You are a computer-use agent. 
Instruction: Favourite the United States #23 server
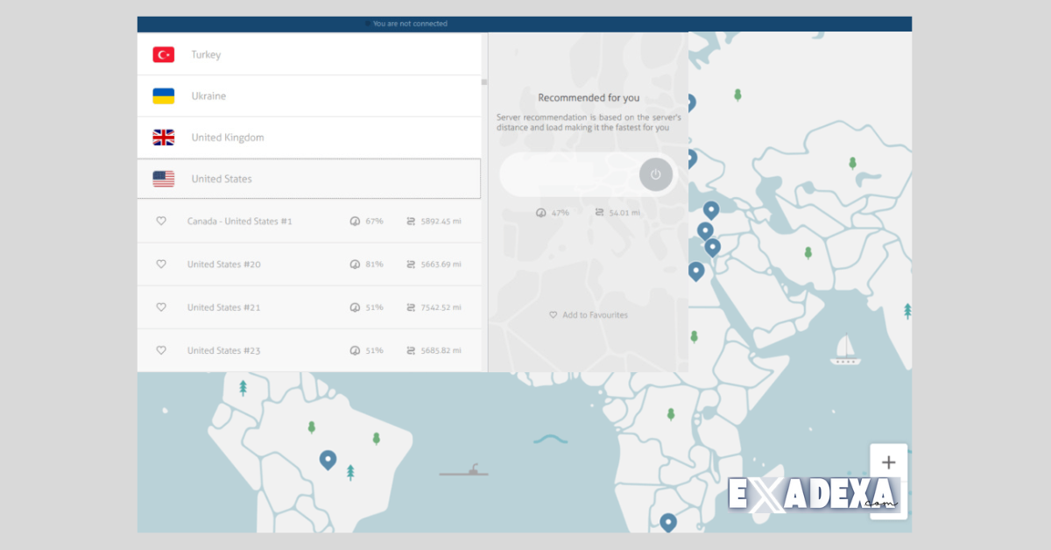pyautogui.click(x=161, y=349)
